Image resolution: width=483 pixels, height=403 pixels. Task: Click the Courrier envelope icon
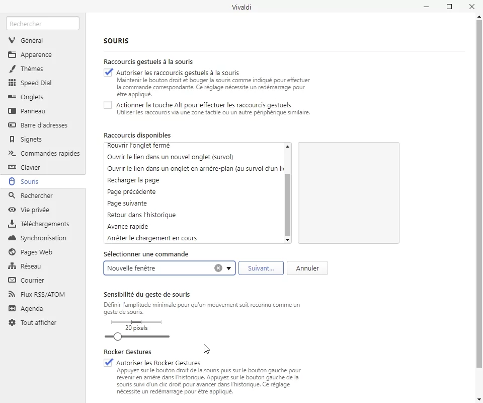click(12, 280)
